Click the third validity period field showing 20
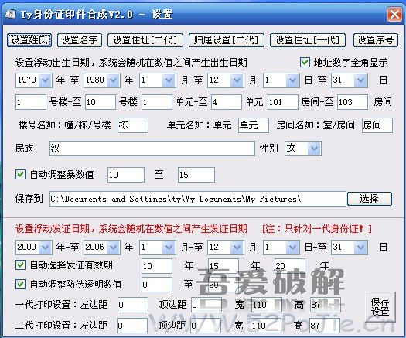Screen dimensions: 406x338 (290, 266)
